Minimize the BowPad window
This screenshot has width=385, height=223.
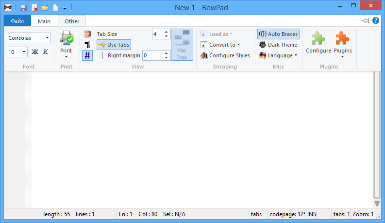[340, 6]
